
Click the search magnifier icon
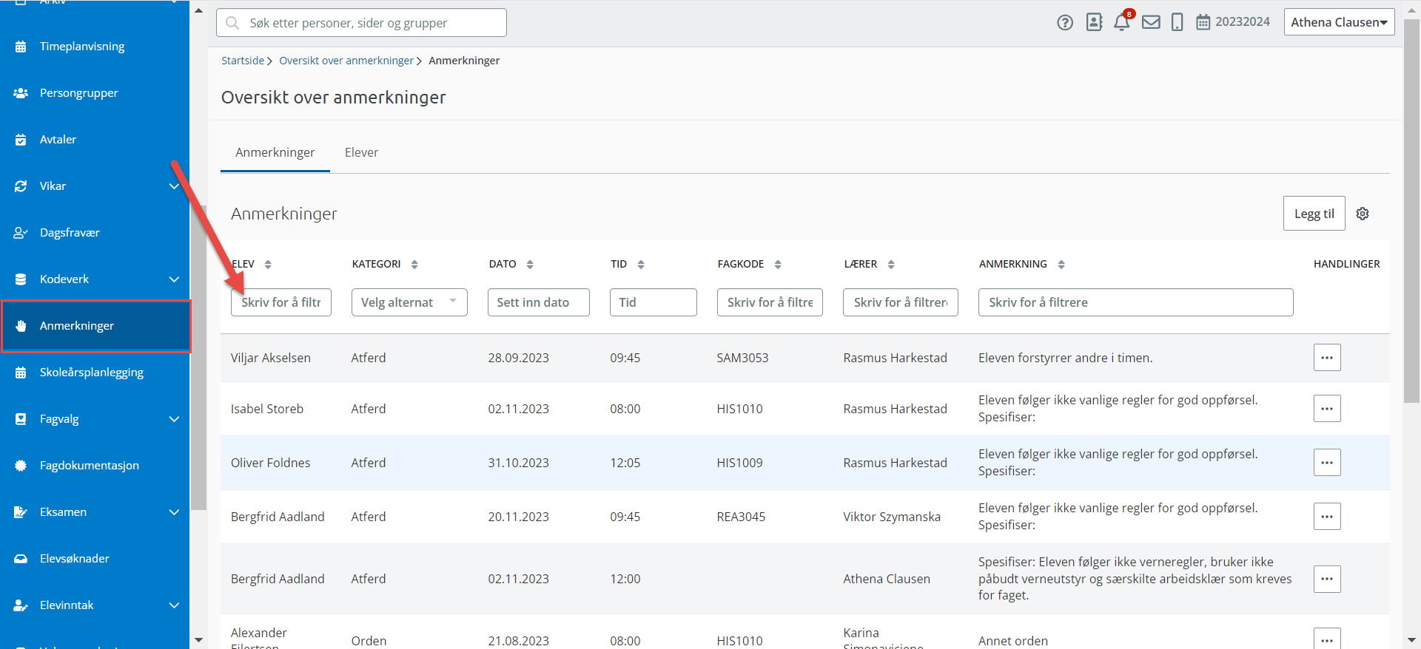232,23
